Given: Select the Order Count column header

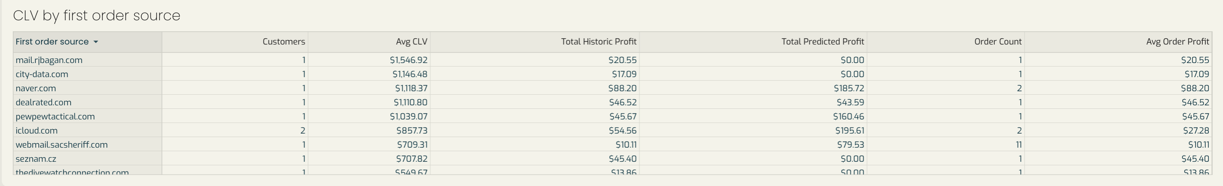Looking at the screenshot, I should coord(998,42).
